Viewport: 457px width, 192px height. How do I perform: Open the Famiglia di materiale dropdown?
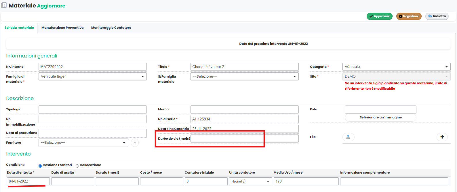point(92,76)
